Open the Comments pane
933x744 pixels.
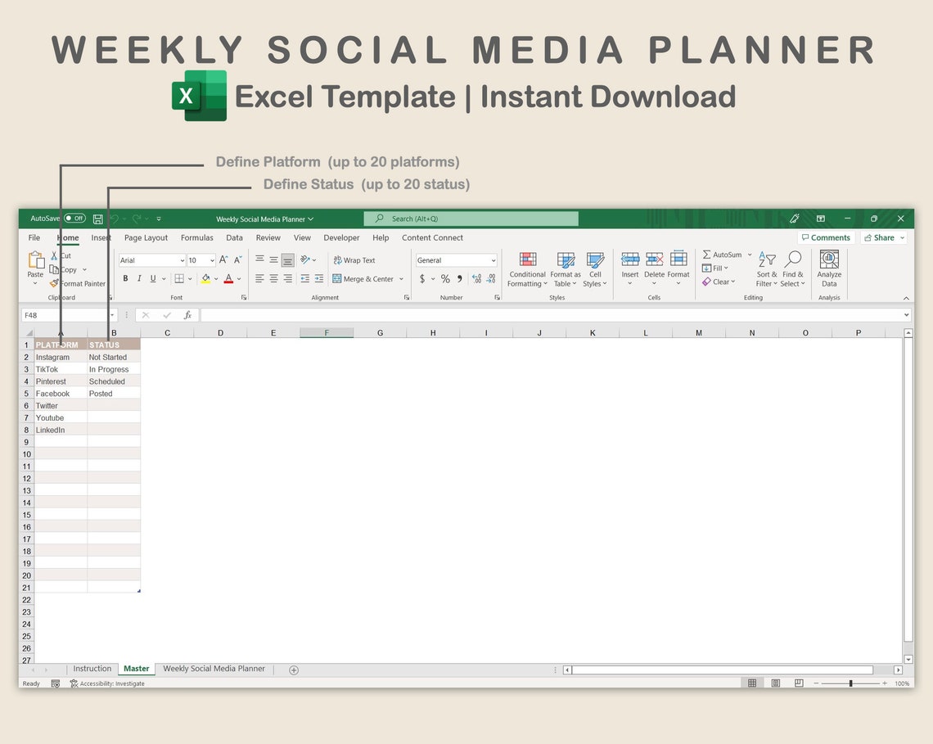pos(826,237)
